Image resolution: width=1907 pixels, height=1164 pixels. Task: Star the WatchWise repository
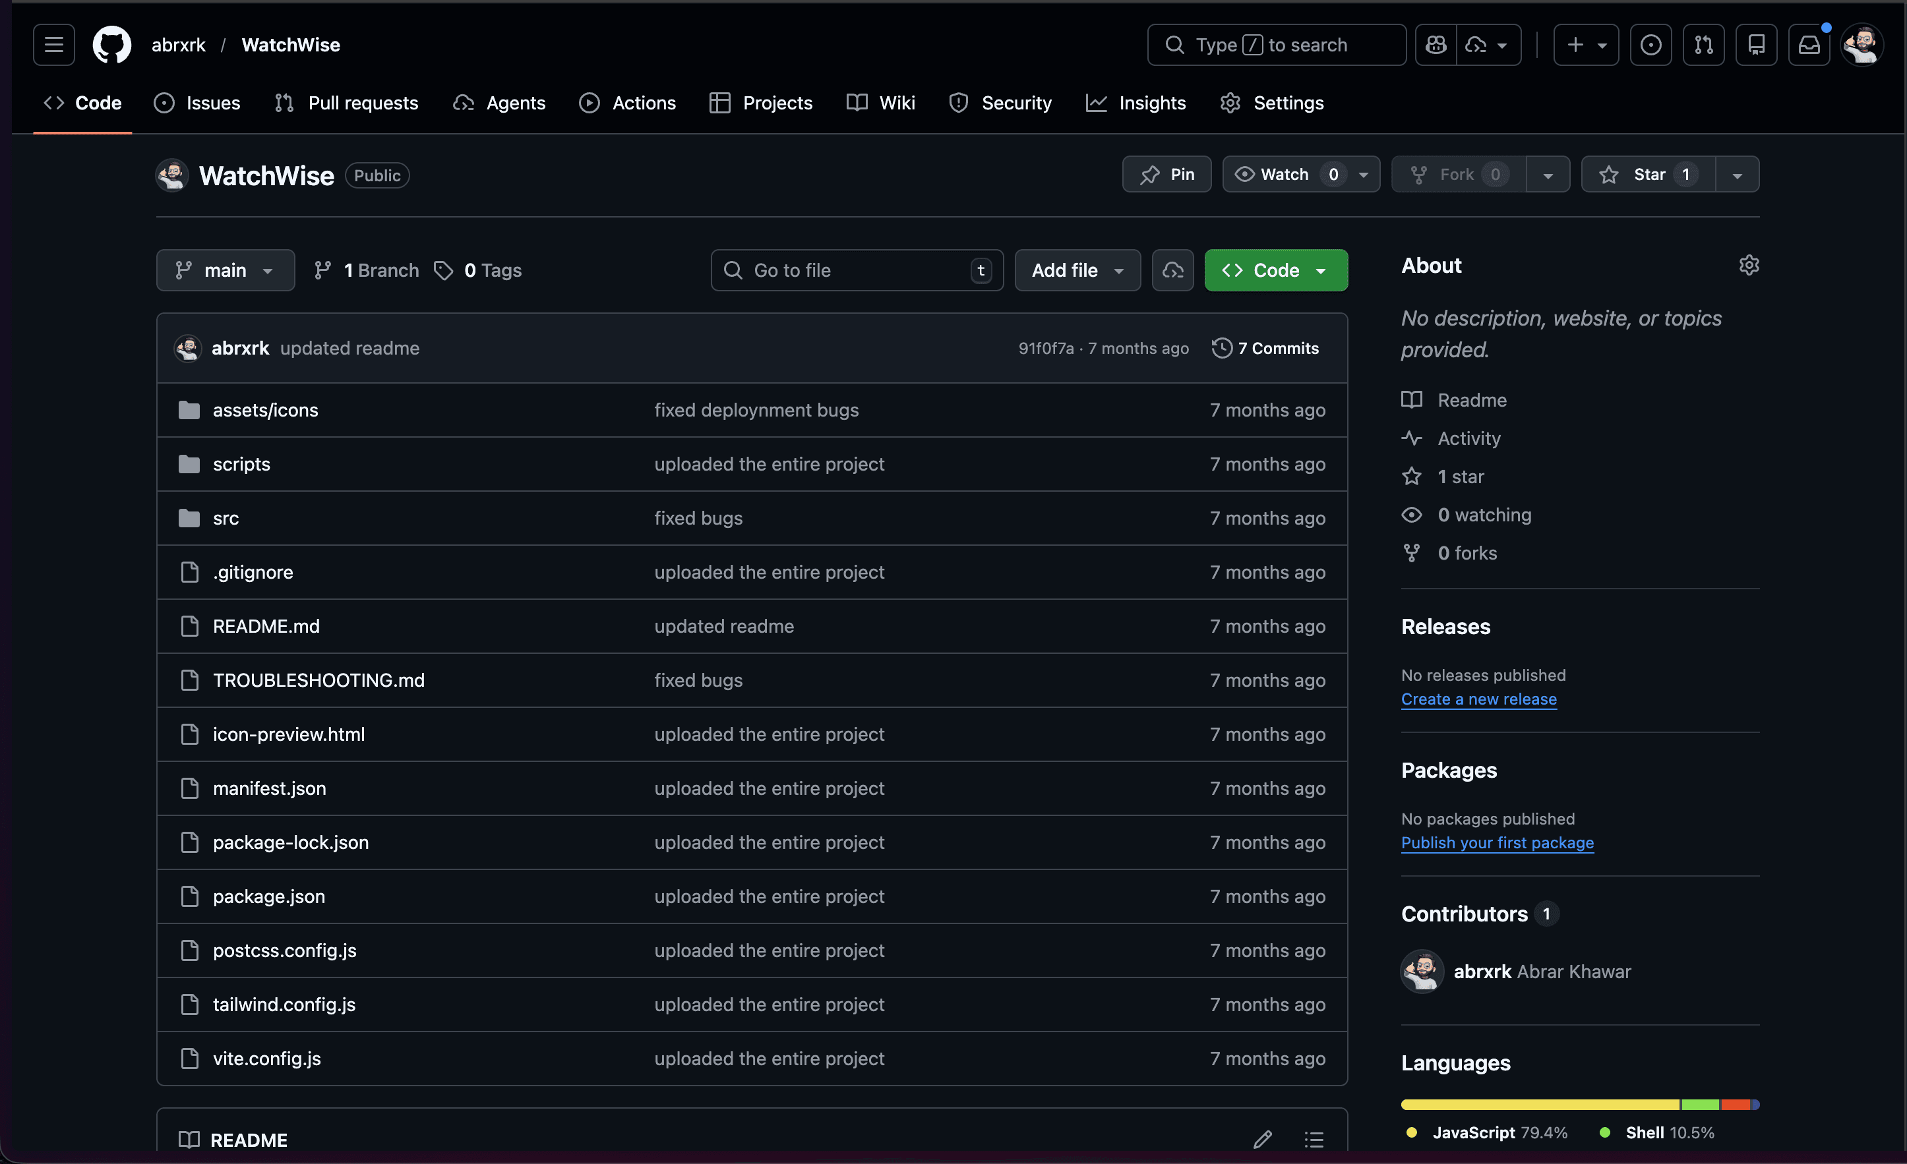coord(1648,175)
